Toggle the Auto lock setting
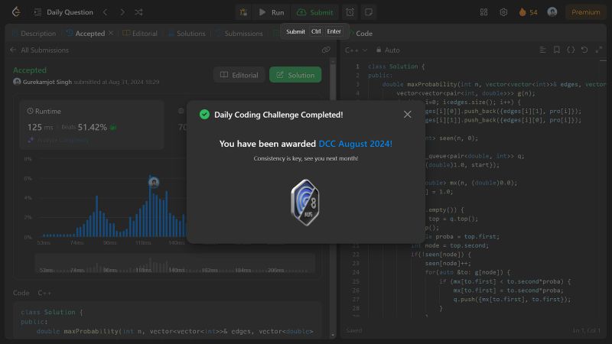 click(x=388, y=50)
